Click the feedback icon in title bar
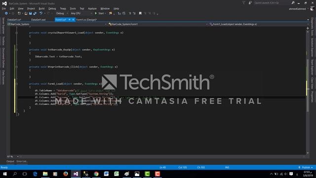Image resolution: width=316 pixels, height=178 pixels. coord(250,3)
